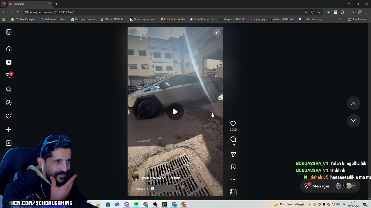Open the Gofile - Free file sha... bookmark
The image size is (371, 208).
coord(173,19)
